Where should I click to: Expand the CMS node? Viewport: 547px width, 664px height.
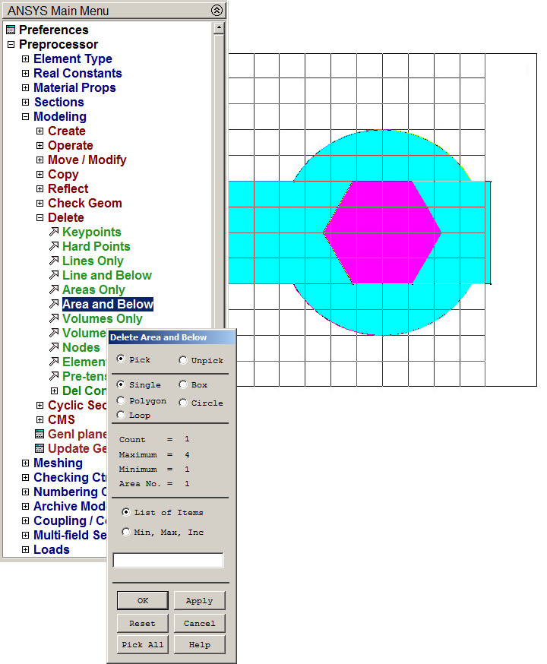pos(40,419)
